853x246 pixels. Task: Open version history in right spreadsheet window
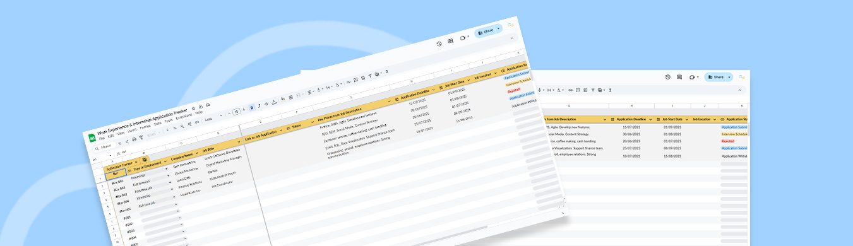[668, 77]
